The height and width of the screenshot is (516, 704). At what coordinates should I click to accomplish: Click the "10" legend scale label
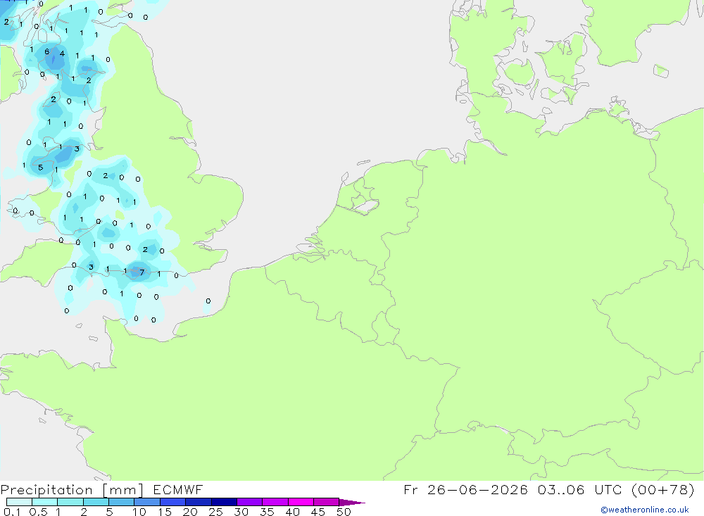click(139, 512)
